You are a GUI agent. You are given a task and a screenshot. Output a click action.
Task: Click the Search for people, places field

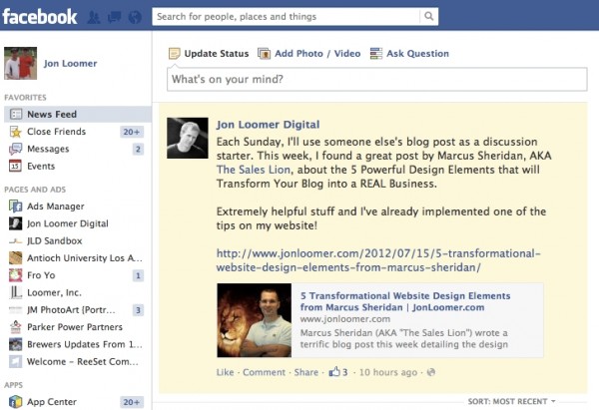point(286,16)
